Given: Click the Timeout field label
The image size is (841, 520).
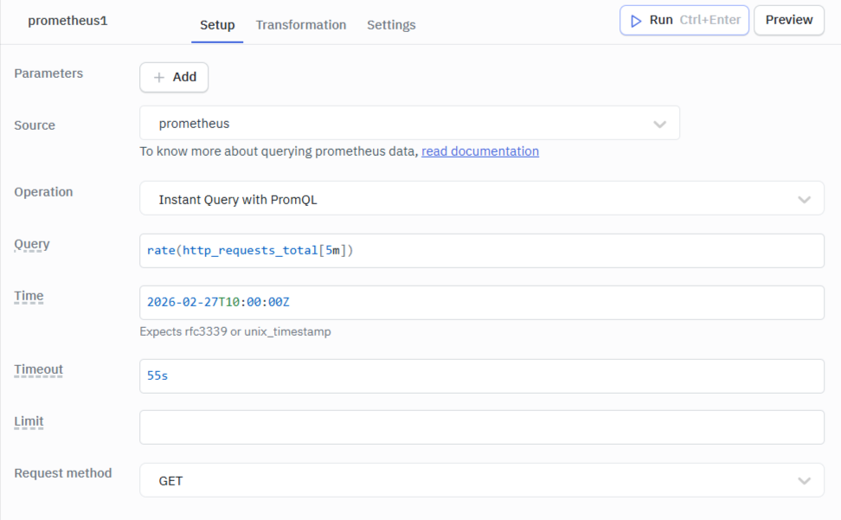Looking at the screenshot, I should pos(38,369).
